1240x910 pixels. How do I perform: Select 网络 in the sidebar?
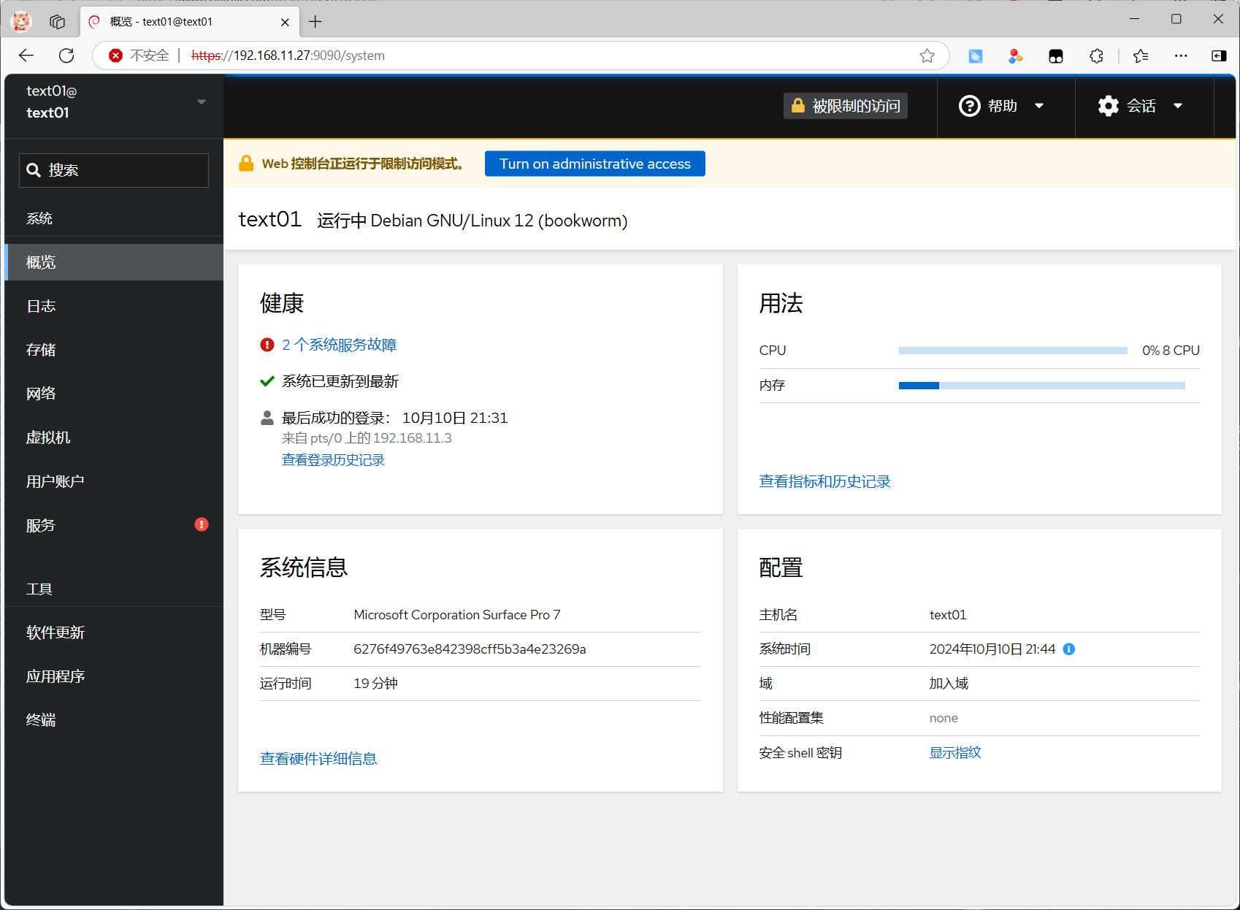41,394
